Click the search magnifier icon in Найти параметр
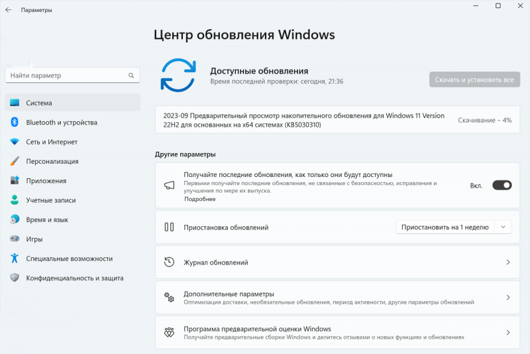Image resolution: width=530 pixels, height=354 pixels. coord(131,76)
